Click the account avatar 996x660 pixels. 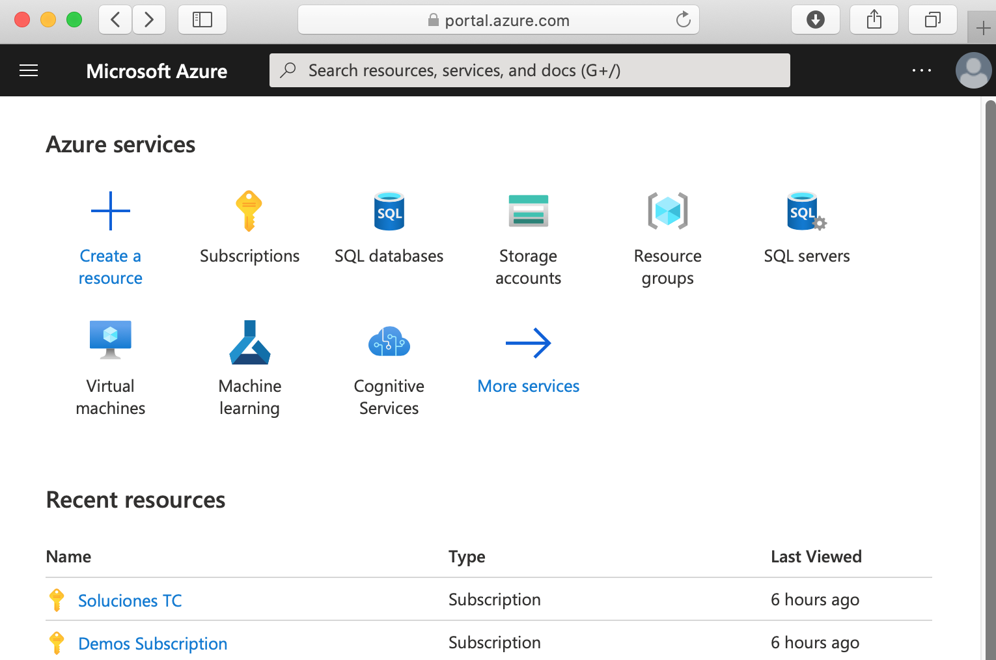click(x=973, y=70)
